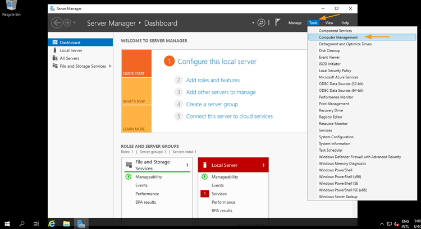Select Recovery Drive entry
The height and width of the screenshot is (229, 421).
coord(331,110)
